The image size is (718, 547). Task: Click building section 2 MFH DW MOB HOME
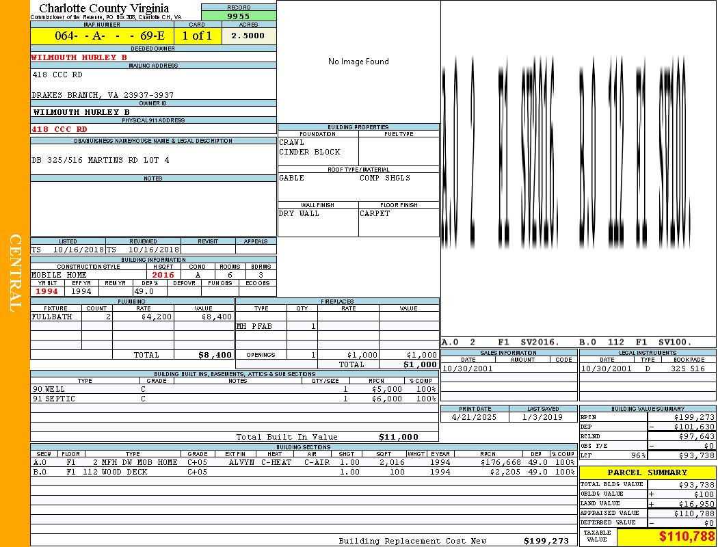[x=135, y=463]
